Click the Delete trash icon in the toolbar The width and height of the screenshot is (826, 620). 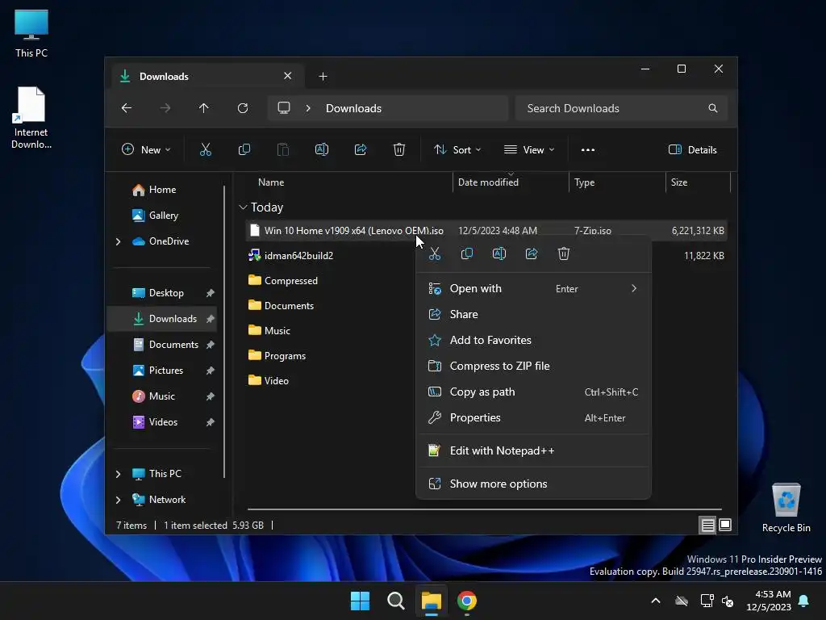pyautogui.click(x=399, y=149)
